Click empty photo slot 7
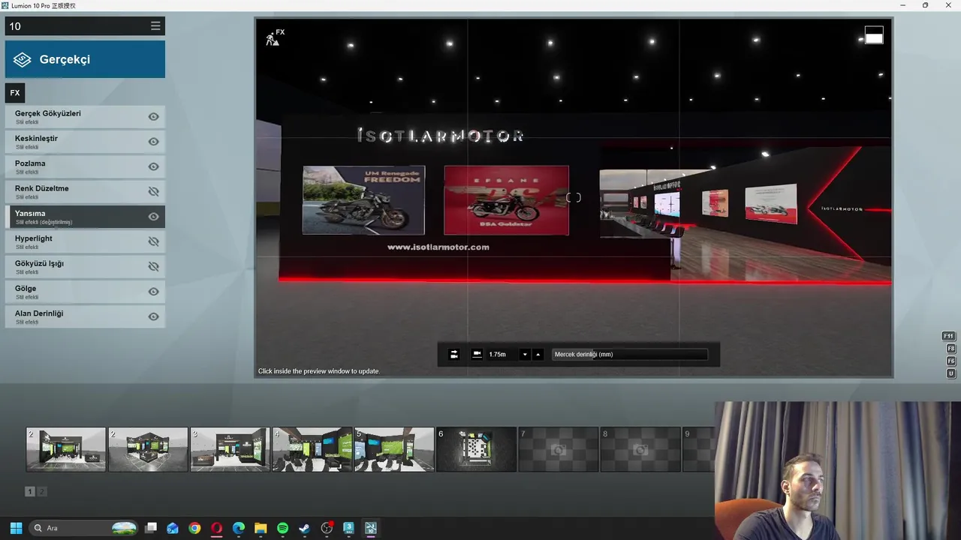The height and width of the screenshot is (540, 961). (558, 449)
